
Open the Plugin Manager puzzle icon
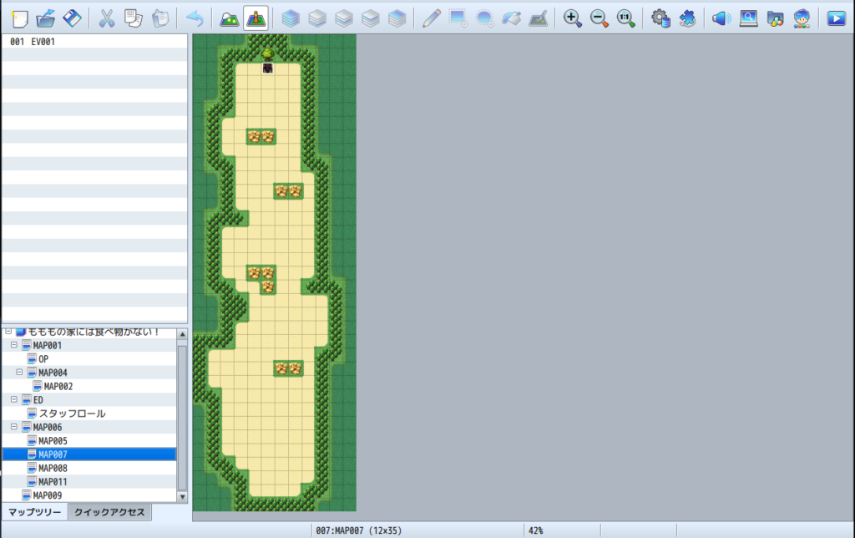click(x=687, y=18)
